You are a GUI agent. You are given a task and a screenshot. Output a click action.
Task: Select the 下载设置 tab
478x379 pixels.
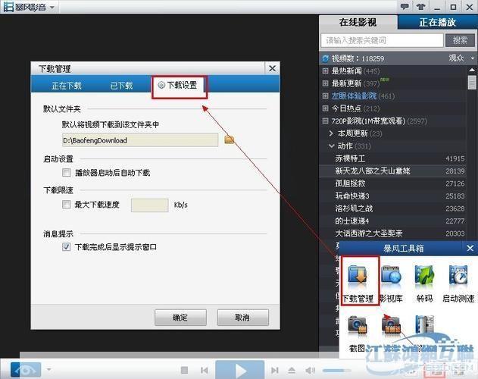click(180, 87)
